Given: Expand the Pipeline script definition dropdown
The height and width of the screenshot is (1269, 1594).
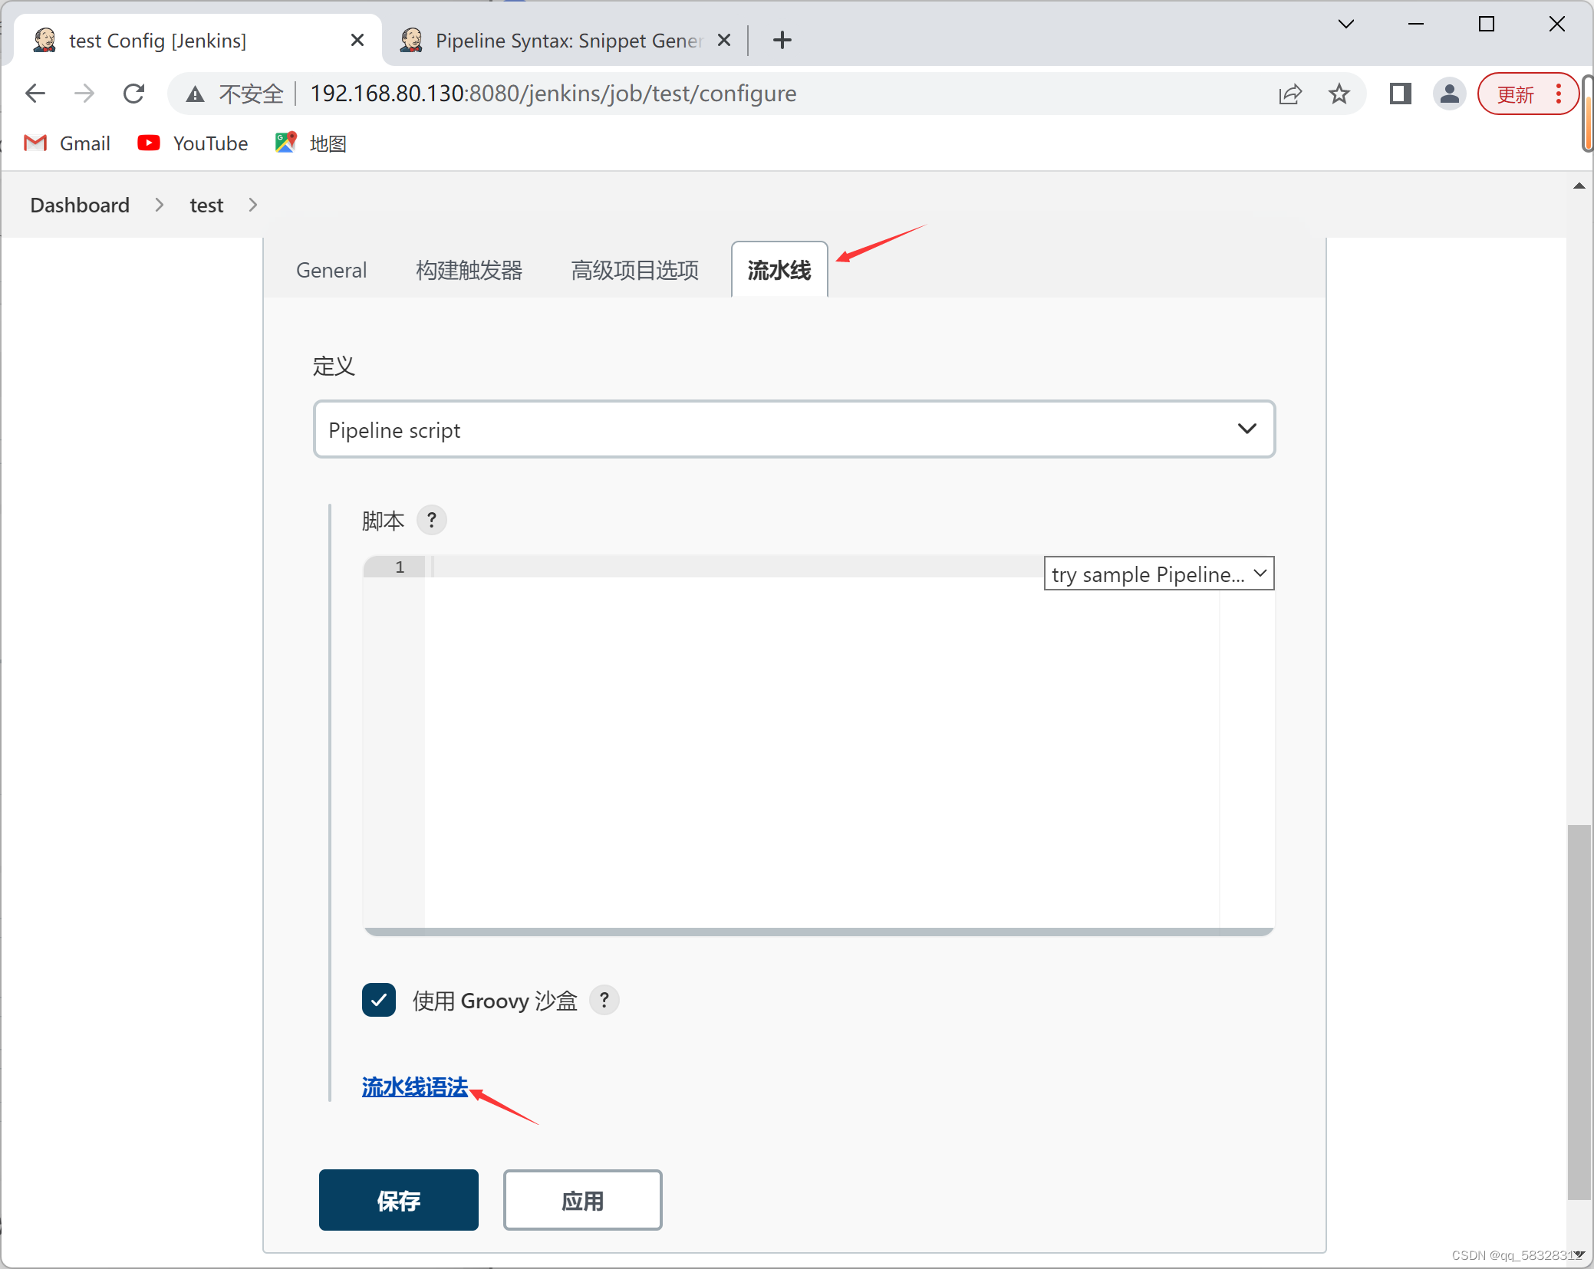Looking at the screenshot, I should (x=794, y=429).
